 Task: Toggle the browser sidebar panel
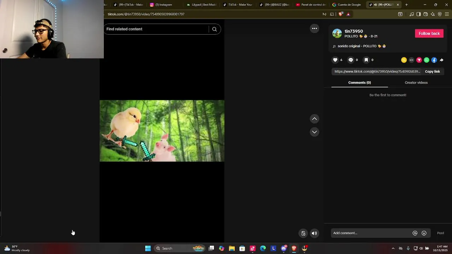418,14
